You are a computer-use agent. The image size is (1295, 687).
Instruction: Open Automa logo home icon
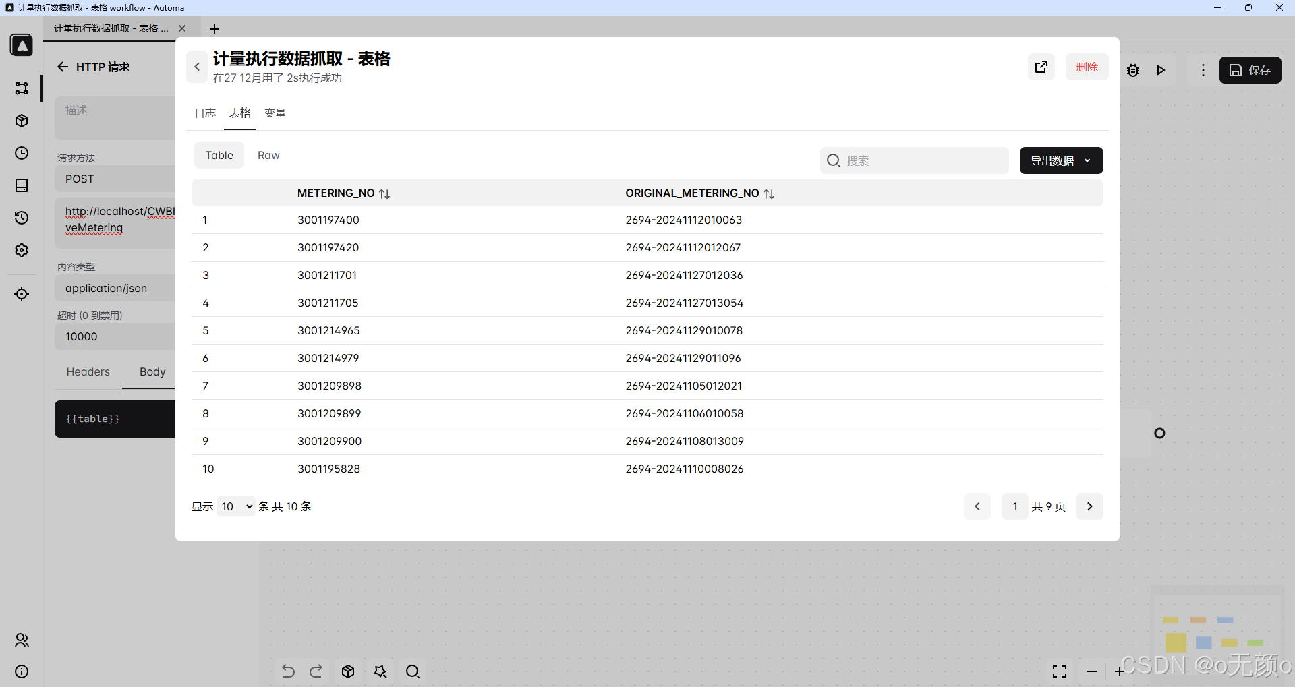[x=22, y=45]
